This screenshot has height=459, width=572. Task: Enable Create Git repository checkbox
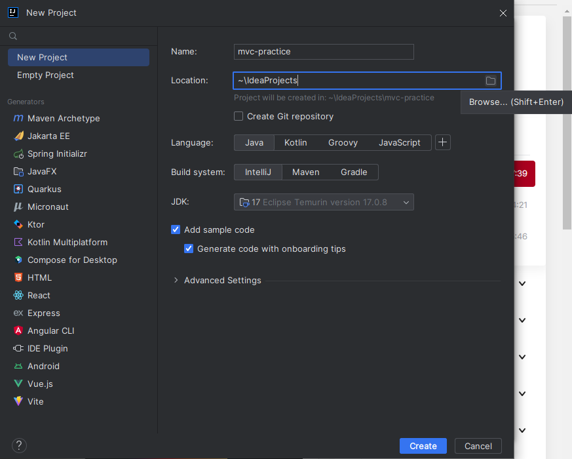[x=238, y=116]
